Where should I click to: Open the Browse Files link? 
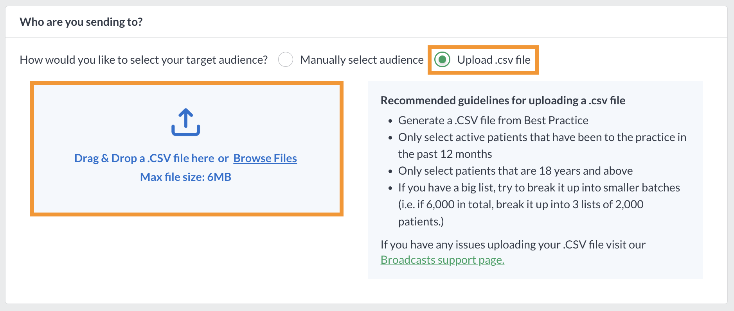click(x=265, y=158)
